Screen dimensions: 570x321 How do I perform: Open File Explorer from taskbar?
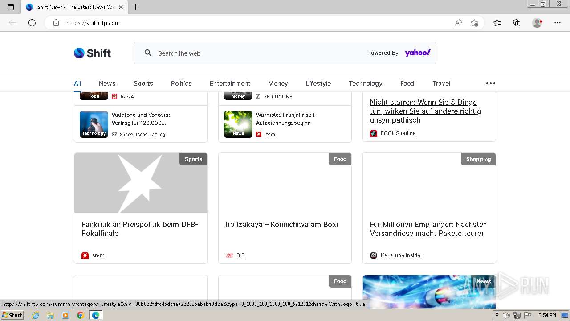(x=50, y=315)
